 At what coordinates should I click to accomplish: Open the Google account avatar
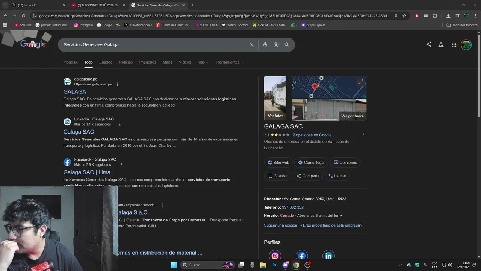coord(466,45)
